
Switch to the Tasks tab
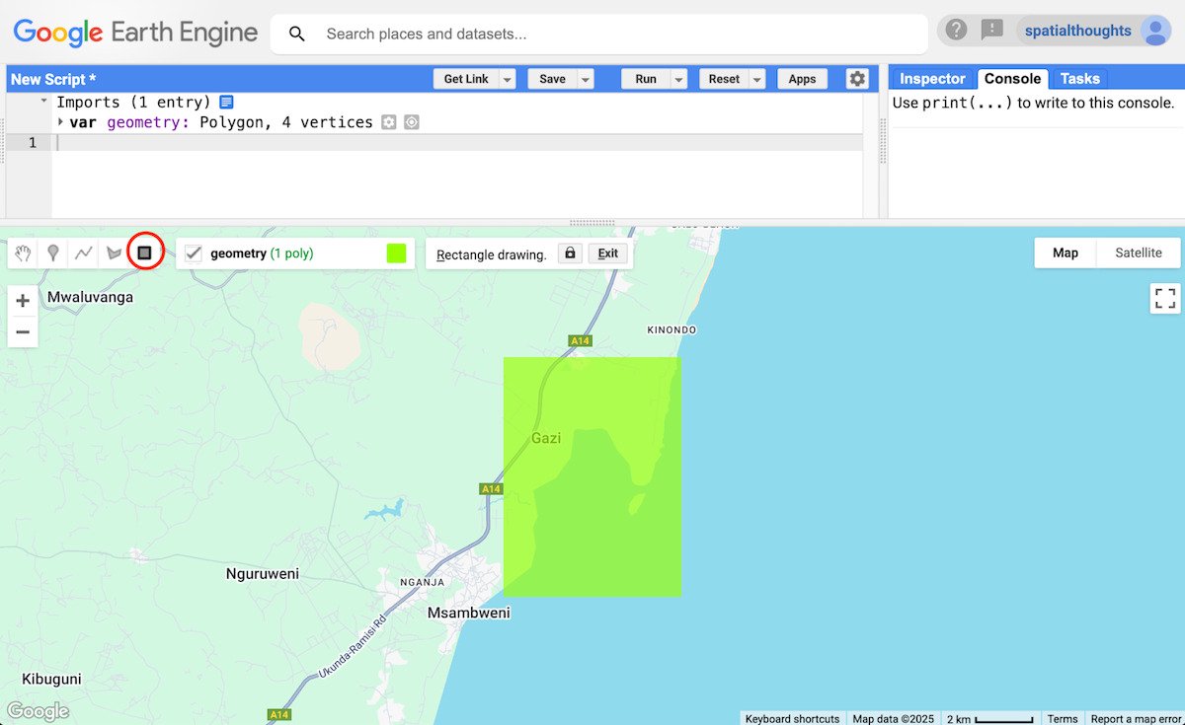click(x=1079, y=78)
